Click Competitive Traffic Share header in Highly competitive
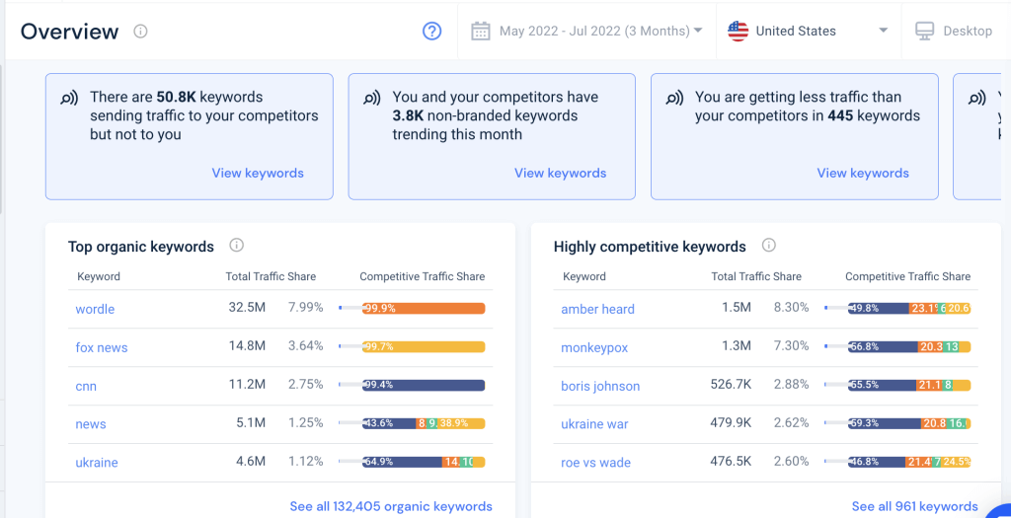This screenshot has width=1011, height=518. click(x=908, y=276)
